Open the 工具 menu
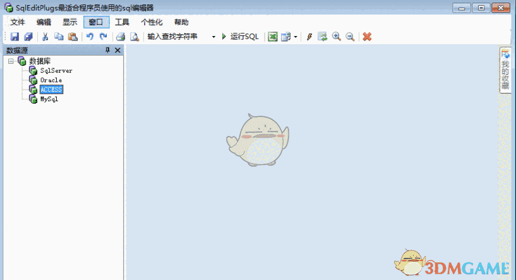Screen dimensions: 516x280 [x=122, y=22]
